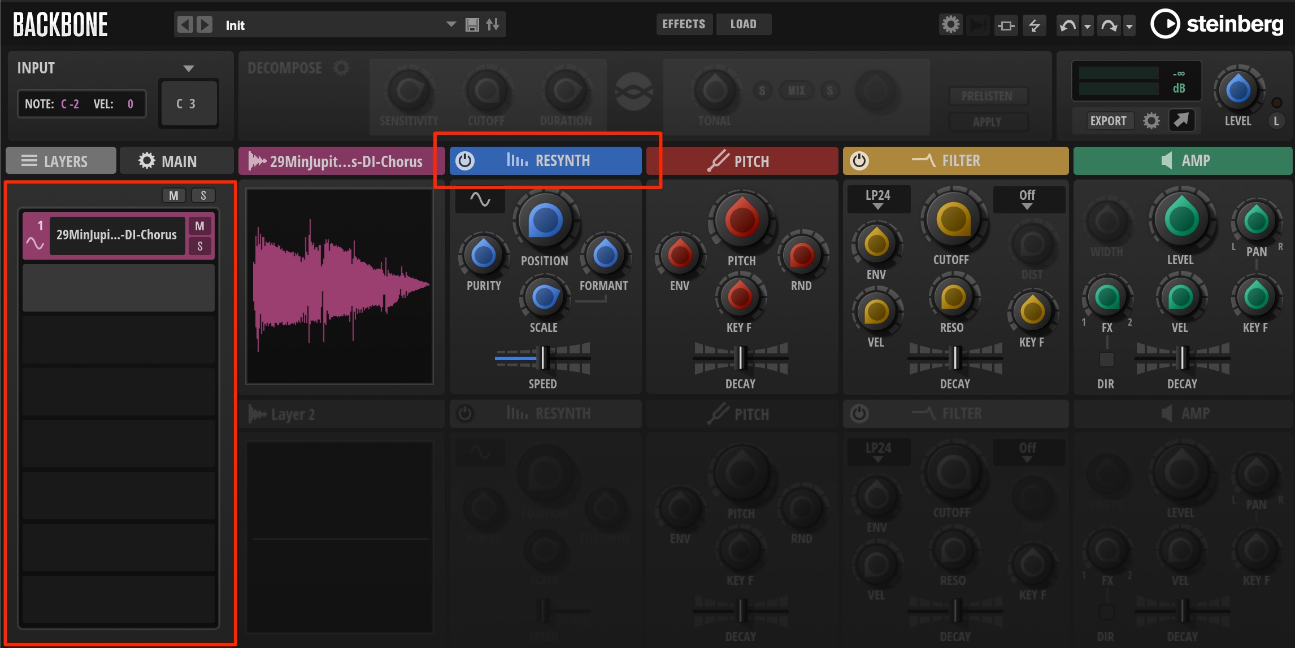Click the EFFECTS button
This screenshot has width=1295, height=648.
point(684,24)
